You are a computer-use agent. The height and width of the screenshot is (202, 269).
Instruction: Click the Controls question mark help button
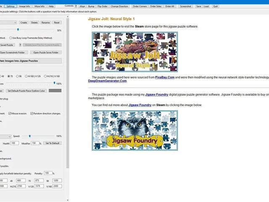tap(76, 6)
